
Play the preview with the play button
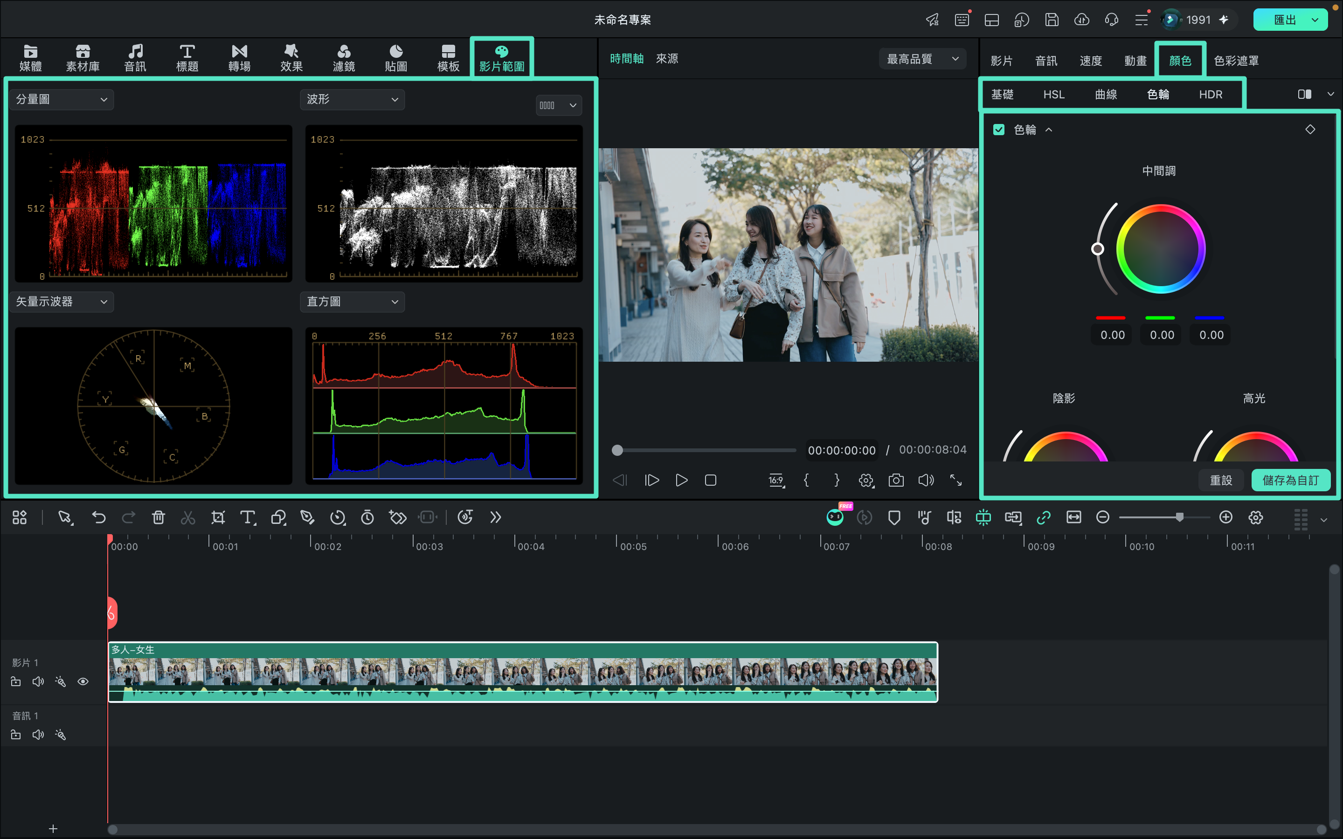[681, 480]
